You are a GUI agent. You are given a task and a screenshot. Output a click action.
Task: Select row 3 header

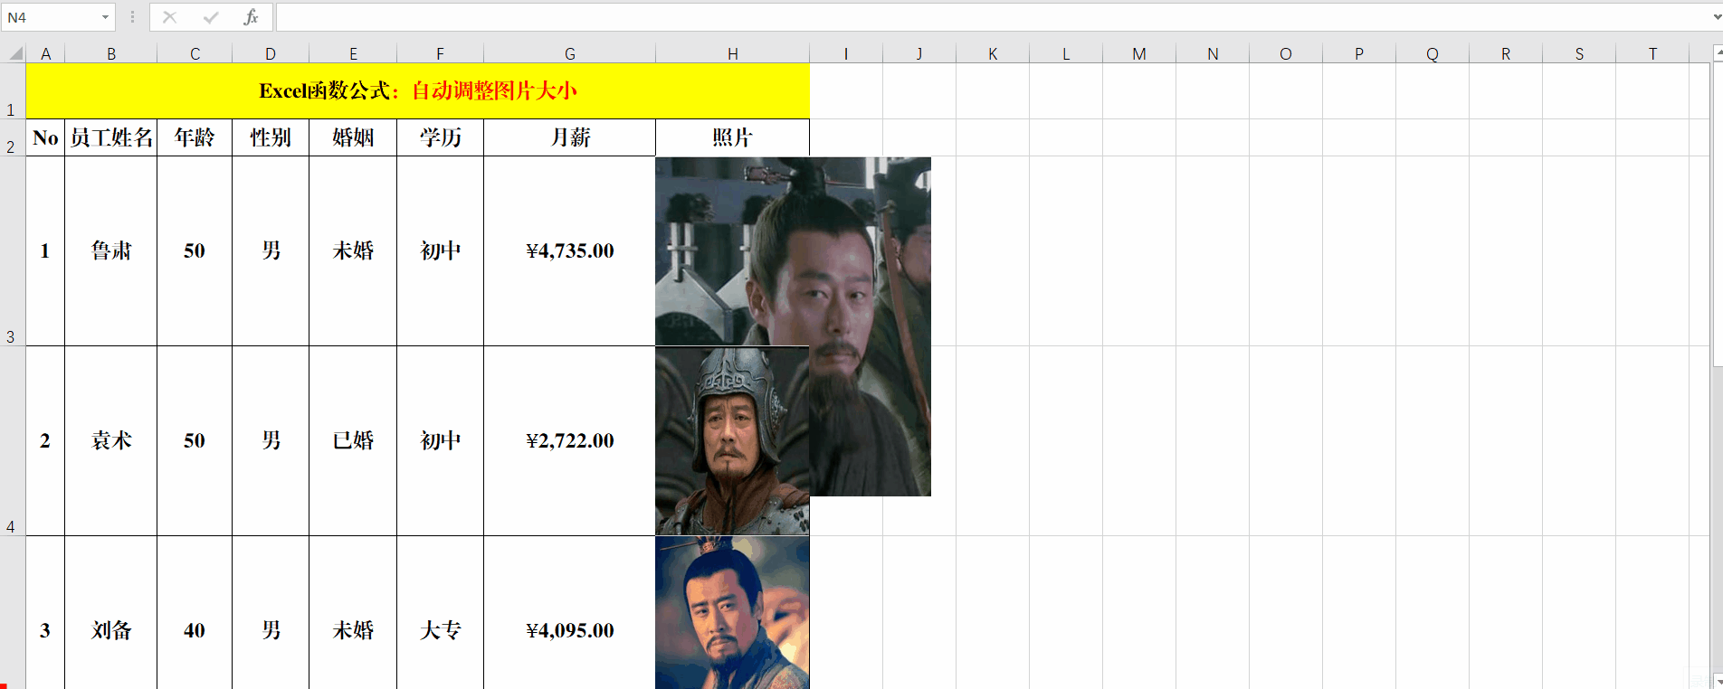13,250
